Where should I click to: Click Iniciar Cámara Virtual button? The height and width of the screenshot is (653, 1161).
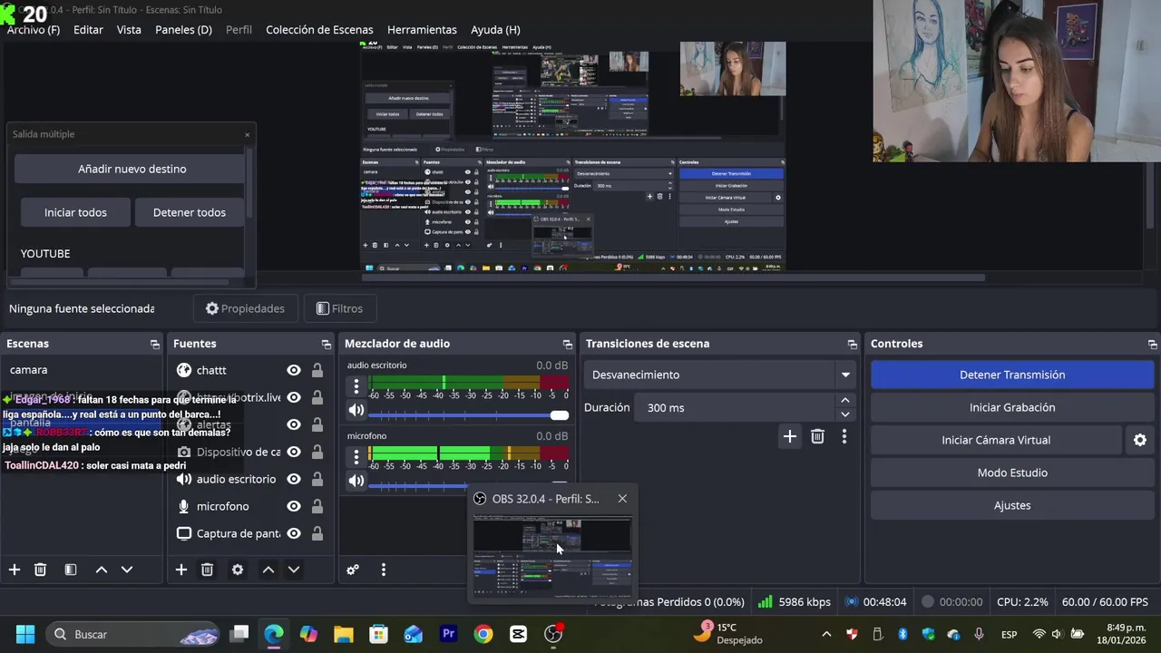point(996,440)
